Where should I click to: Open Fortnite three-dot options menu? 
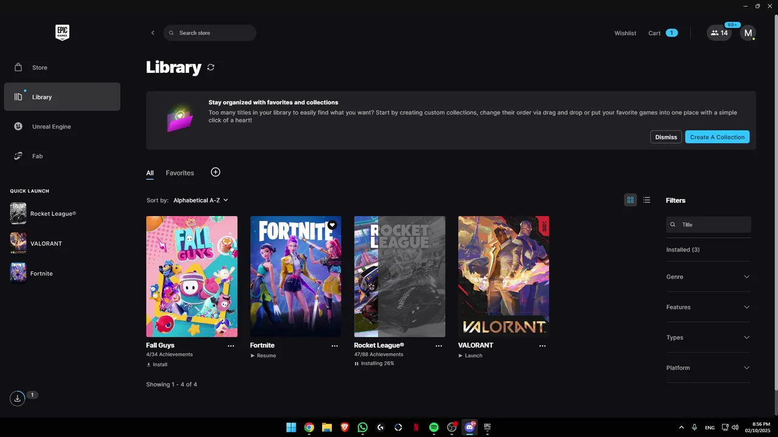click(335, 346)
